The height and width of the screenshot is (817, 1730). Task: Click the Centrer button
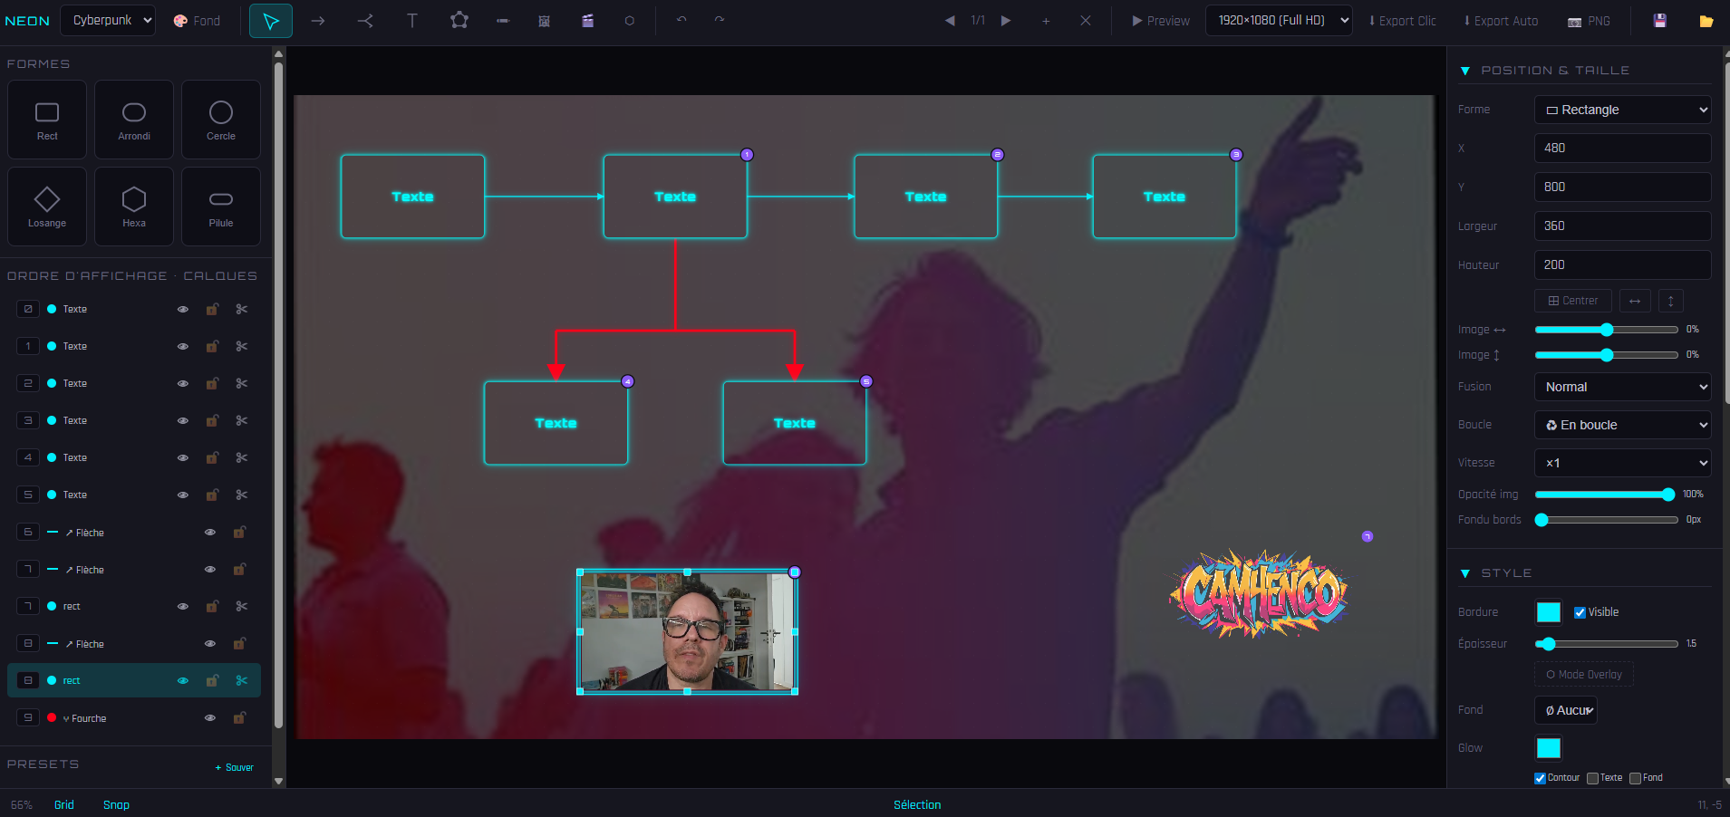tap(1571, 300)
